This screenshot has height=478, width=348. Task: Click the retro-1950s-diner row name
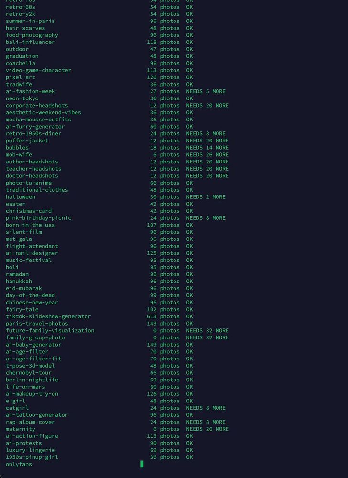coord(33,133)
